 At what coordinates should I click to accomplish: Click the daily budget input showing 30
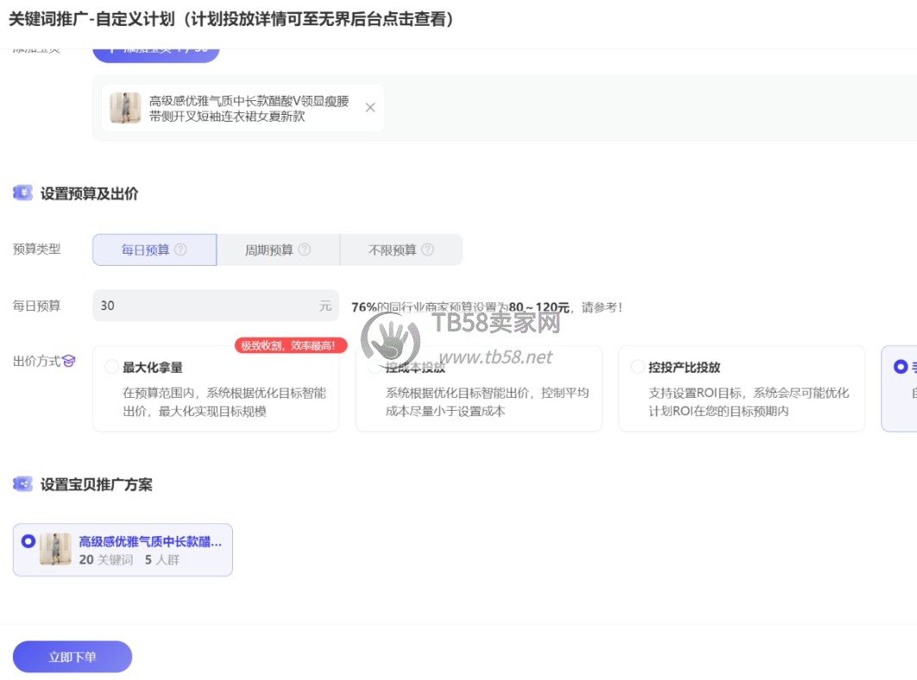(216, 305)
